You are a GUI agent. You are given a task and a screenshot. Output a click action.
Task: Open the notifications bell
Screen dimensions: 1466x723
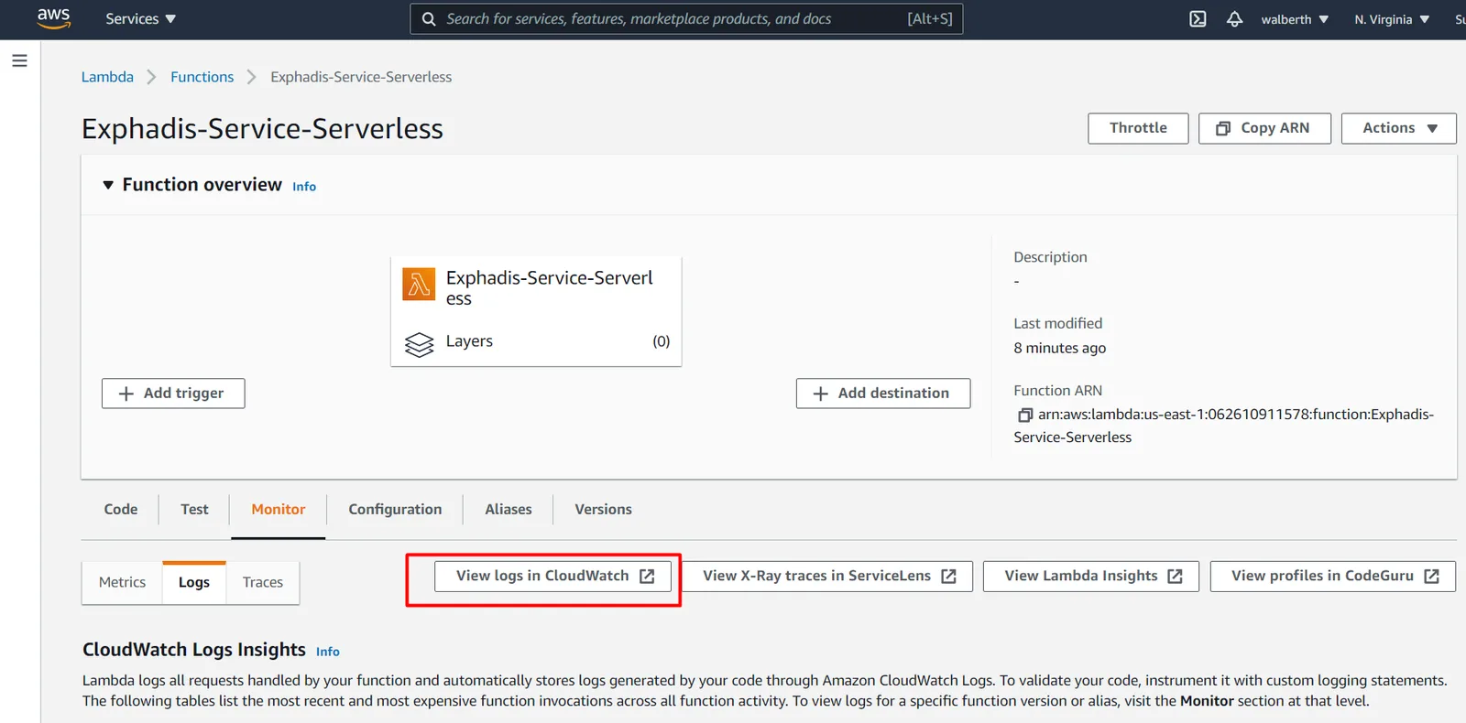coord(1234,19)
